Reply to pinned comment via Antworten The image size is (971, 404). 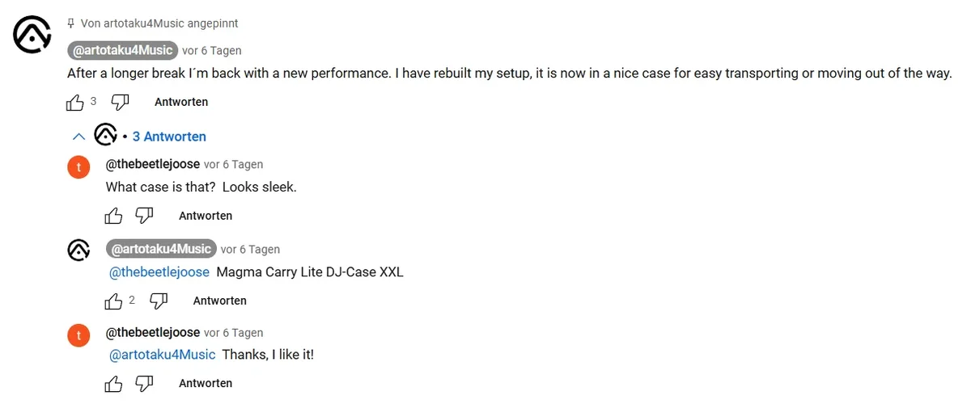click(x=181, y=102)
